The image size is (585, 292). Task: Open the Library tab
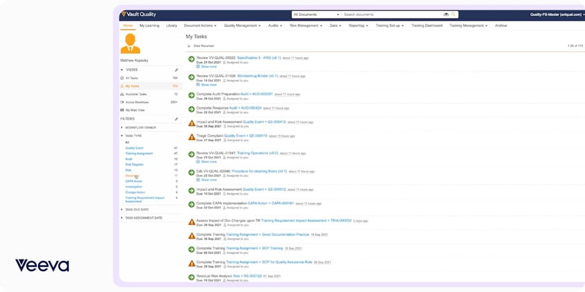click(171, 26)
